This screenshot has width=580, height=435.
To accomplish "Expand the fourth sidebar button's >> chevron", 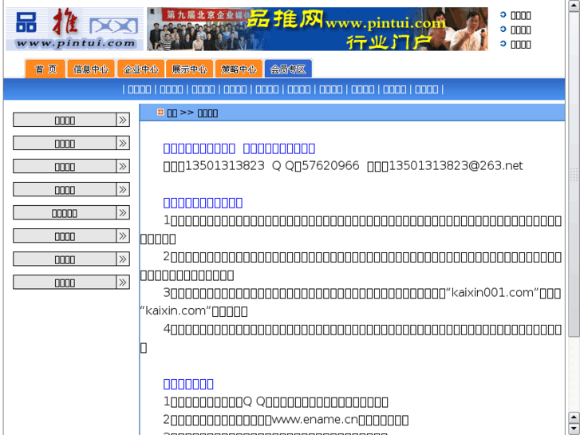I will (x=123, y=189).
